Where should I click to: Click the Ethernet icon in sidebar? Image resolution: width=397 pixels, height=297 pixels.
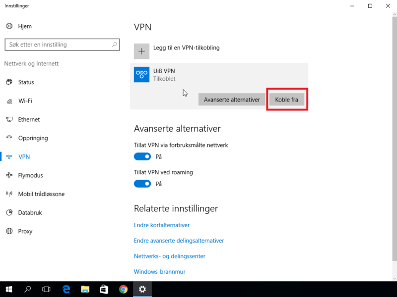coord(9,119)
